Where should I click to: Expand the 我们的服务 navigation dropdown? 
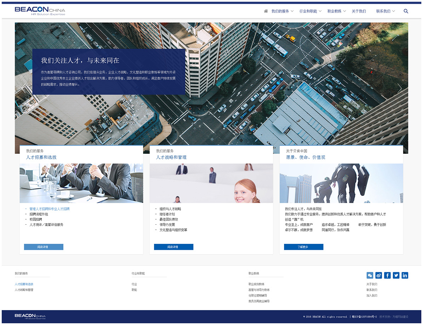click(282, 11)
